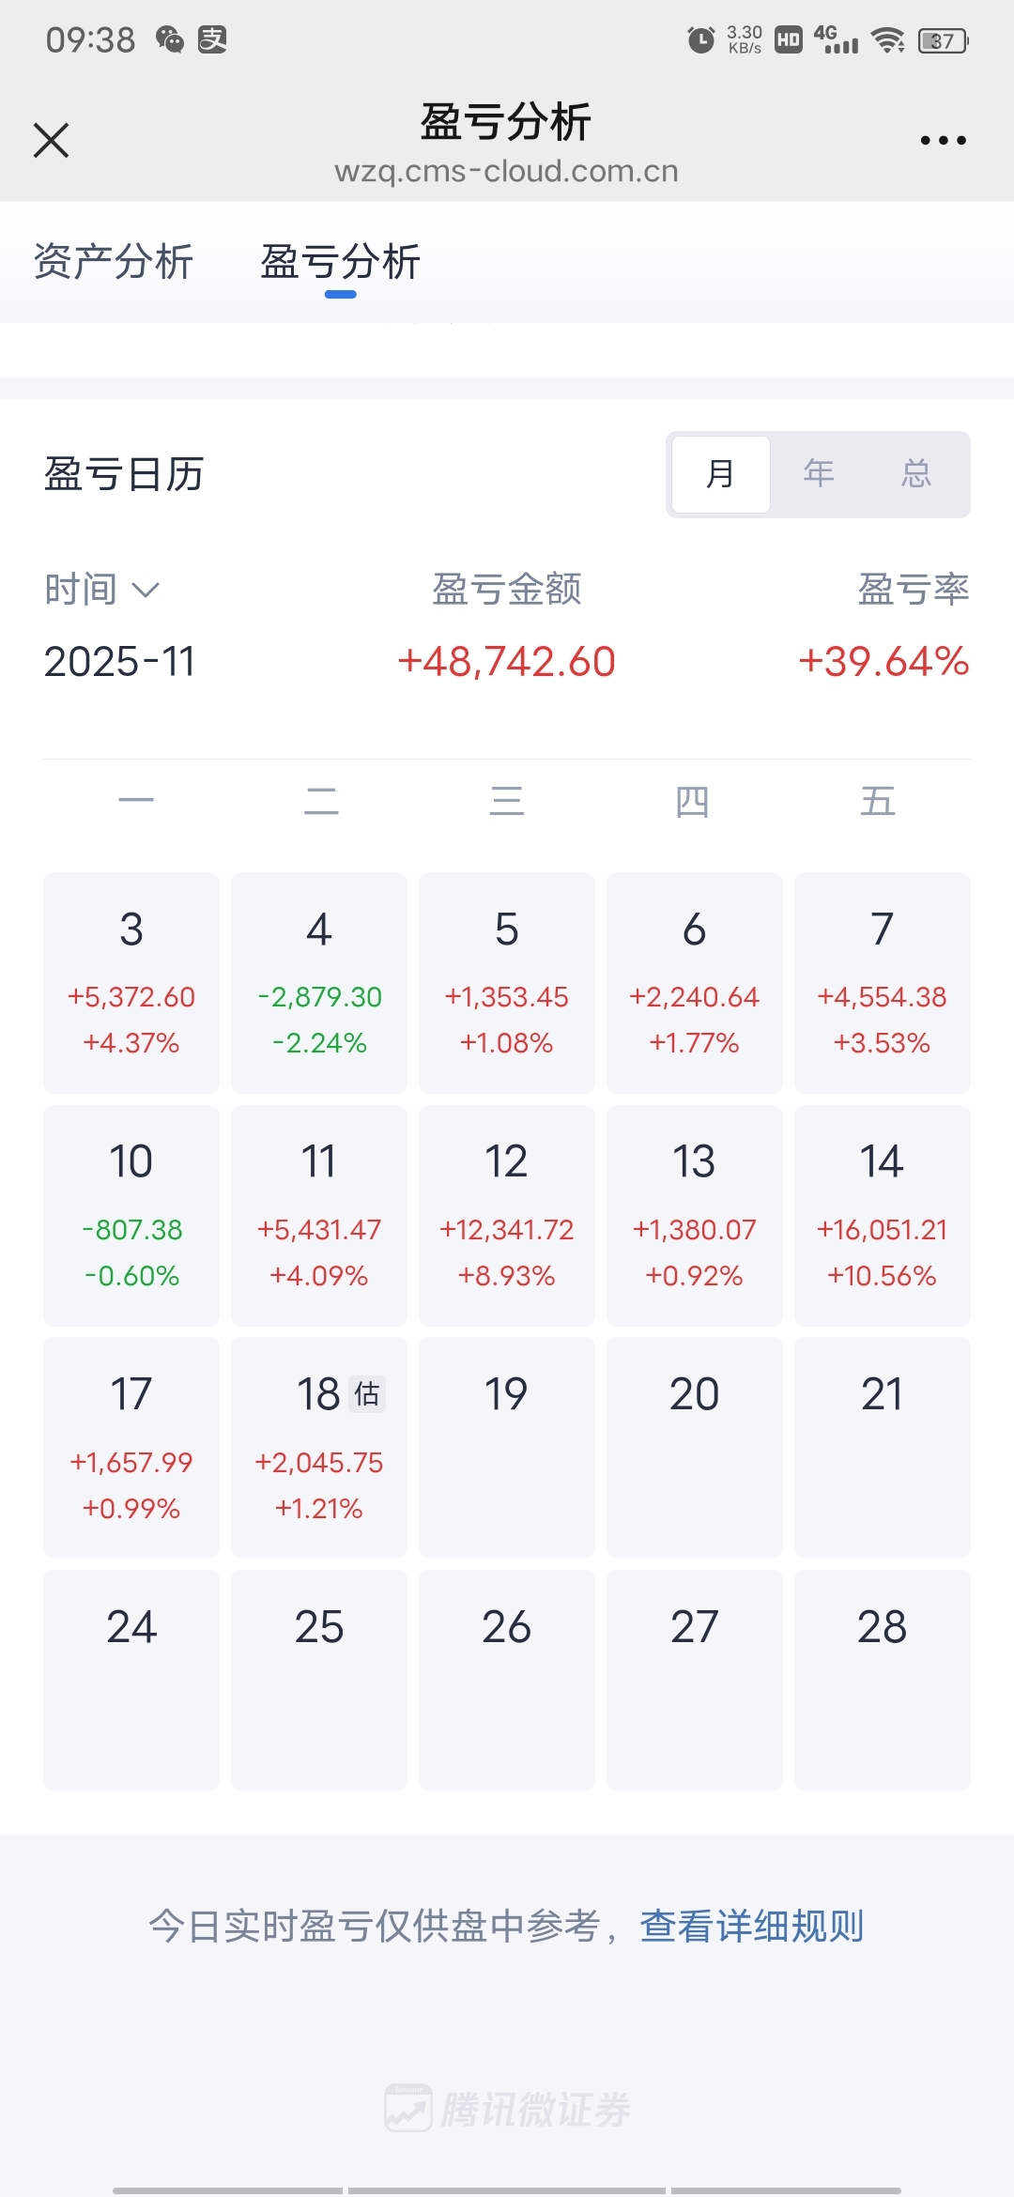The width and height of the screenshot is (1014, 2197).
Task: Tap the Alipay notification icon in status bar
Action: [x=212, y=39]
